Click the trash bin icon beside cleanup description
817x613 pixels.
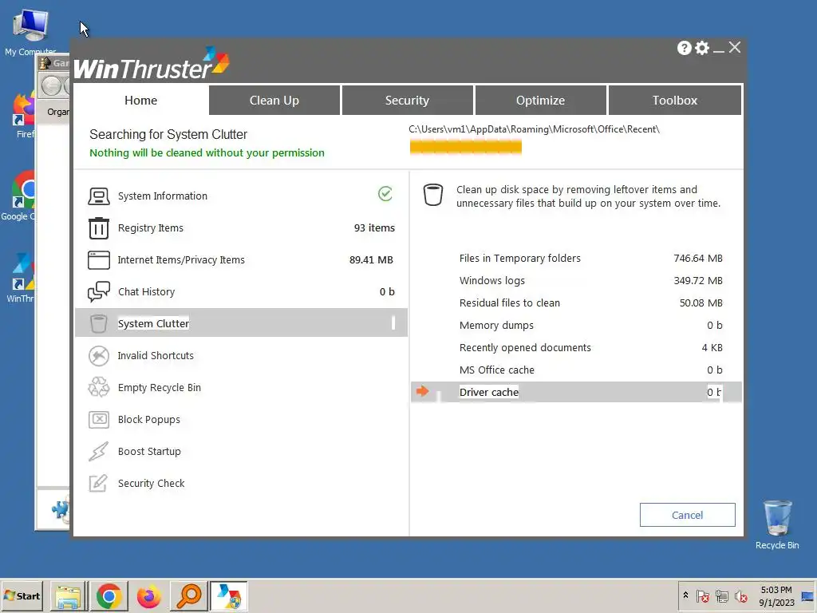(433, 195)
